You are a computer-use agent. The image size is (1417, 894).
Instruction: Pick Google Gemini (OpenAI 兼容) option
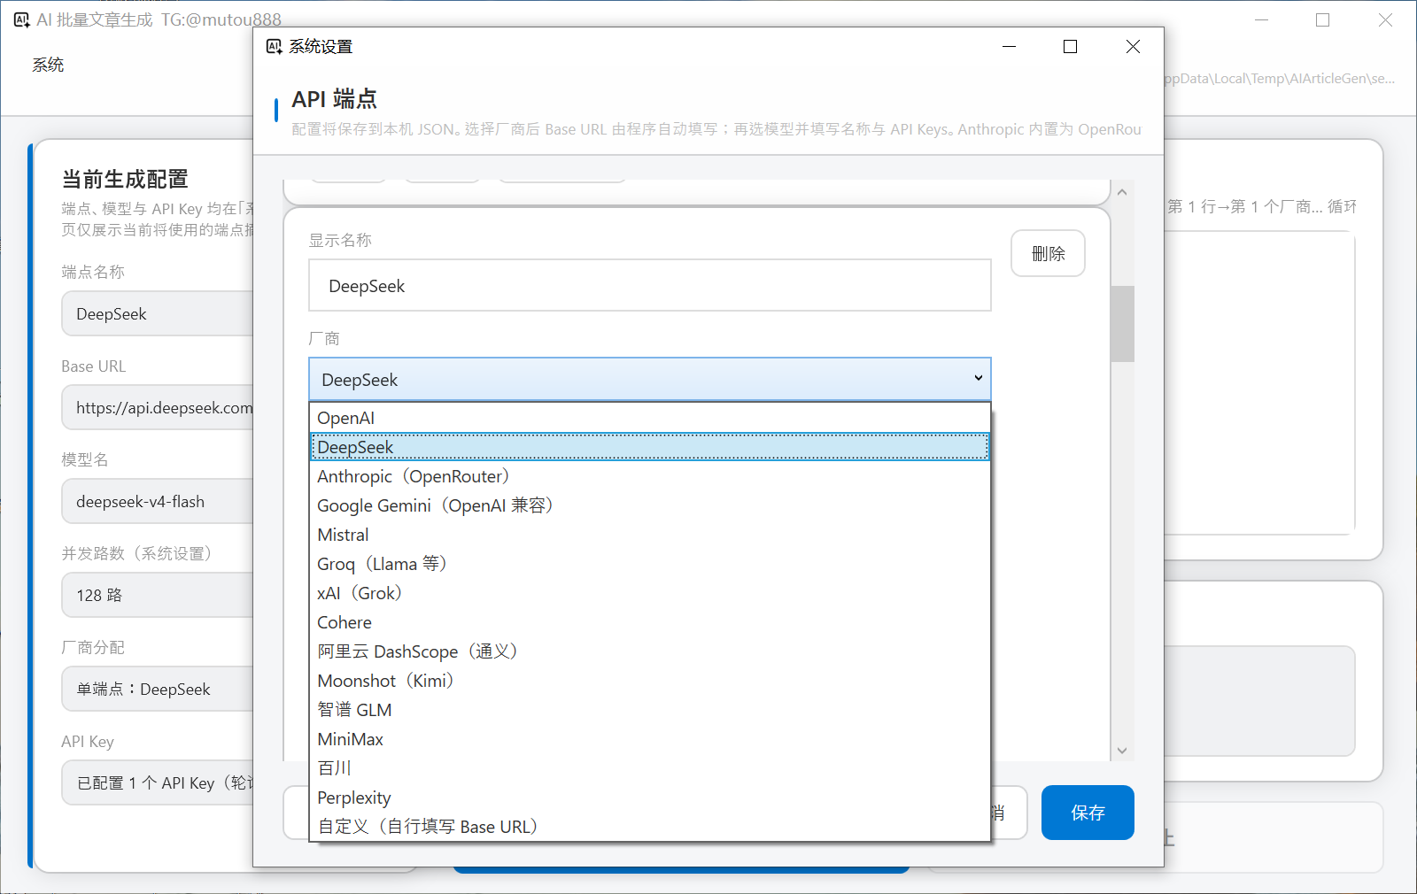[649, 505]
